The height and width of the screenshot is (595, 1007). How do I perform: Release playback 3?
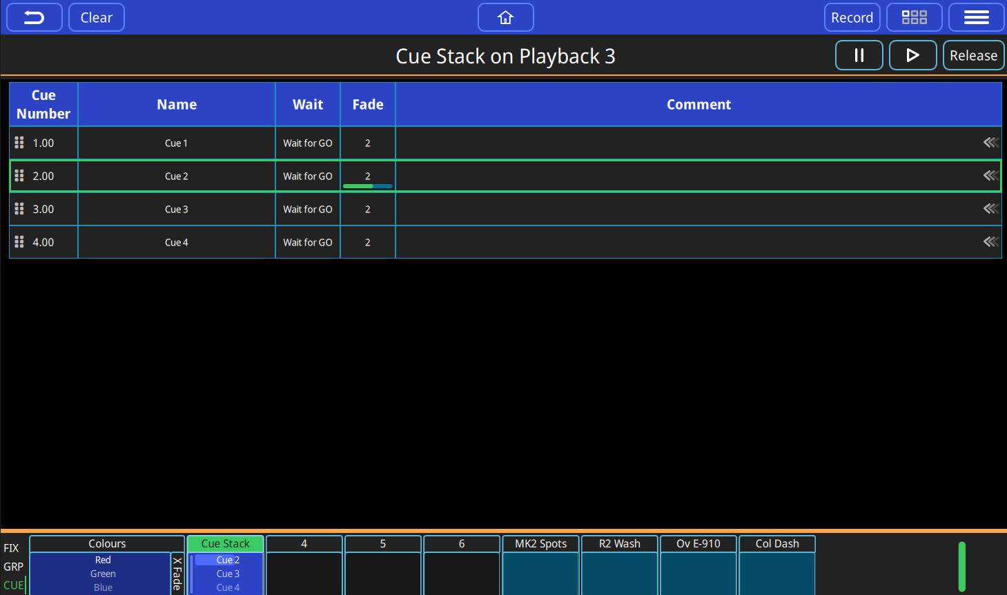(x=973, y=55)
